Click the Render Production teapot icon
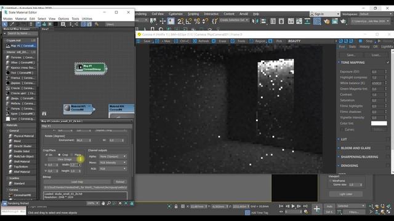Viewport: 394px width, 221px height. pyautogui.click(x=344, y=21)
